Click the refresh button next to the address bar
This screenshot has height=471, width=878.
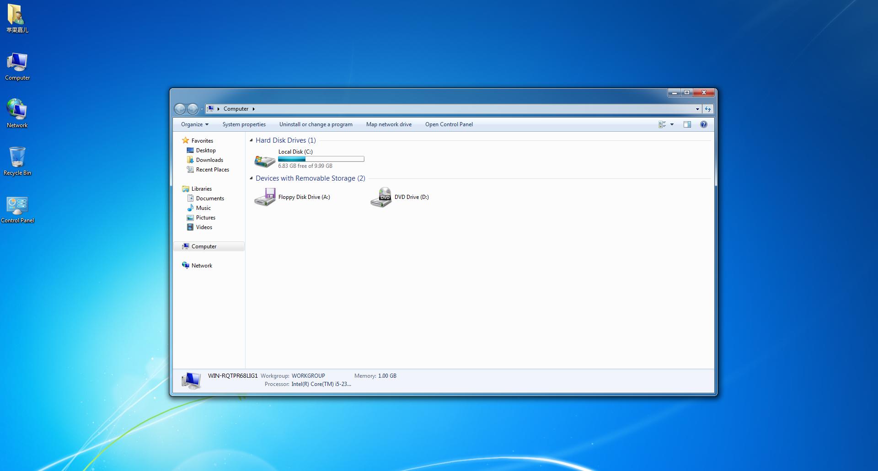(x=708, y=109)
